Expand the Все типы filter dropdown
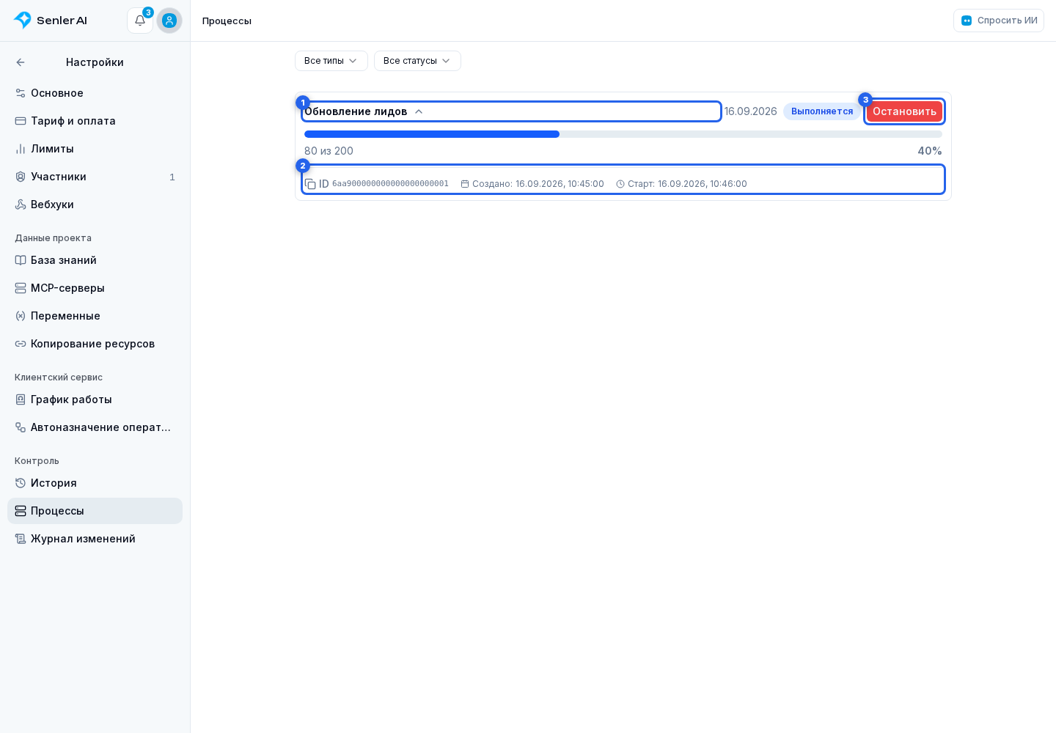This screenshot has height=733, width=1056. (x=331, y=61)
